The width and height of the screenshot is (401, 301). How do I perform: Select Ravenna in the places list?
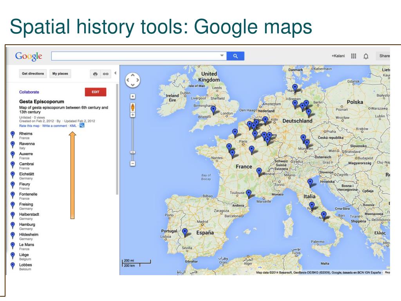pos(27,144)
